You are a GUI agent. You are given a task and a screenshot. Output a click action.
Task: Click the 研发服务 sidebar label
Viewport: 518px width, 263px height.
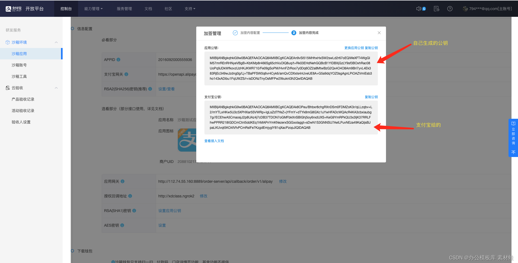[x=13, y=30]
